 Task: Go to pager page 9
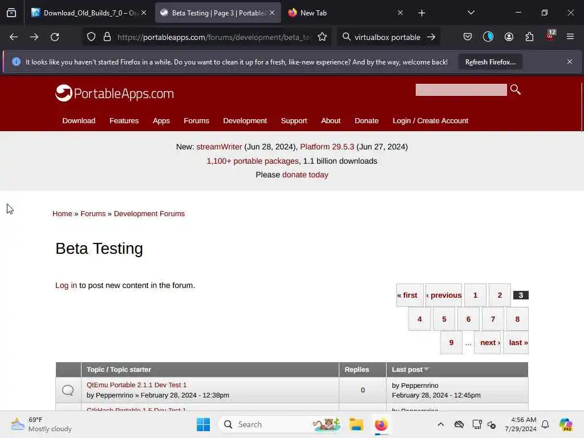tap(451, 342)
